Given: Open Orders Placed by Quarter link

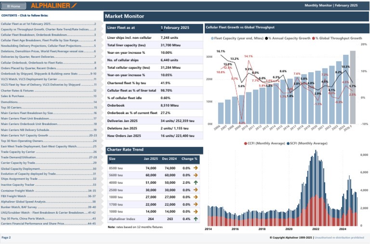Looking at the screenshot, I should tap(48, 68).
